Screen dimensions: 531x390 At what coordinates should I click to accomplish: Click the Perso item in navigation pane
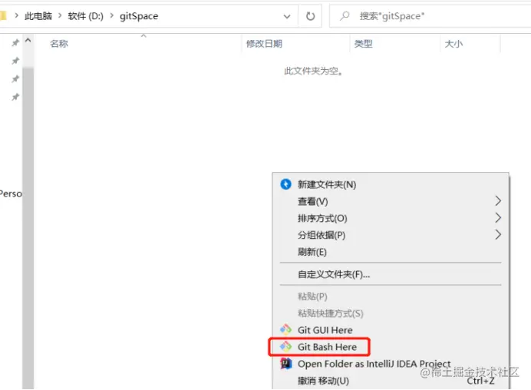11,193
